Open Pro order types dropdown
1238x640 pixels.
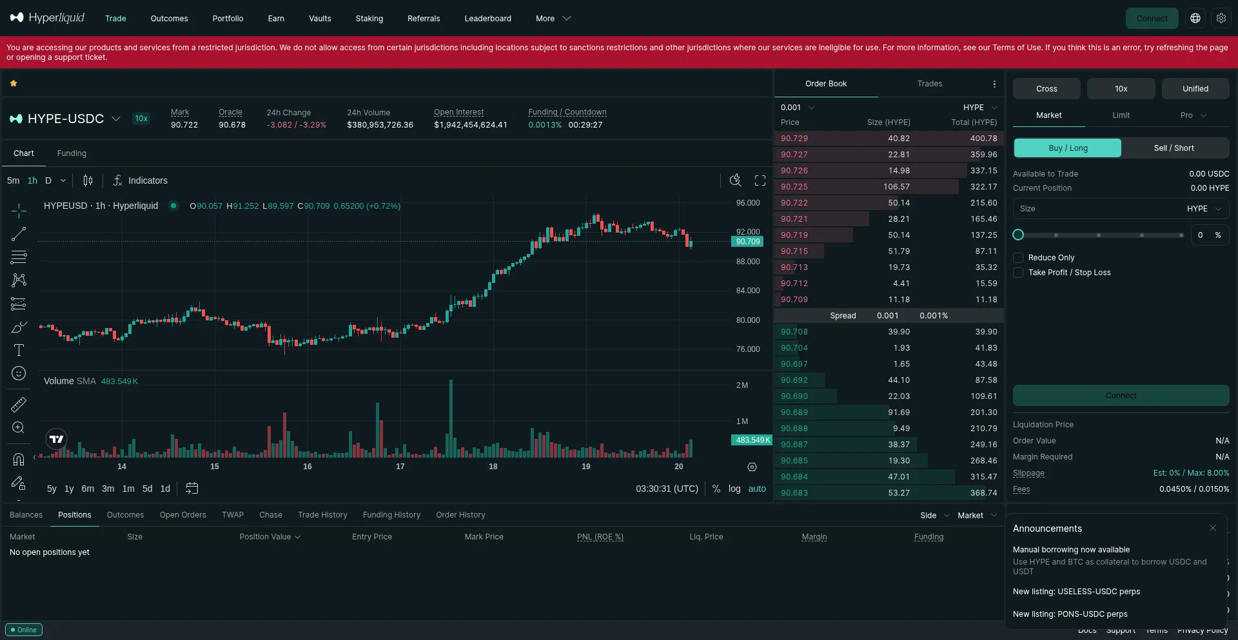[x=1193, y=115]
